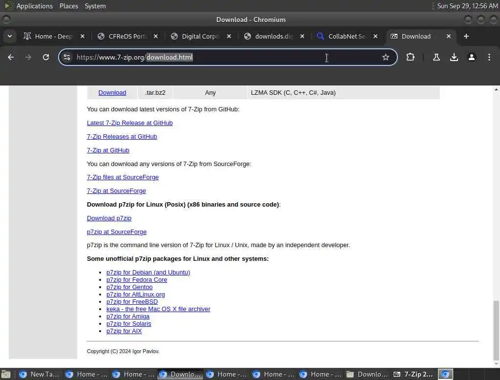Open p7zip for Fedora Core link

[137, 280]
